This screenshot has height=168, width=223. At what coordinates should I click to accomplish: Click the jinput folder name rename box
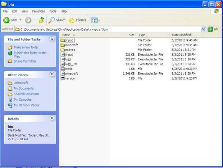(69, 40)
